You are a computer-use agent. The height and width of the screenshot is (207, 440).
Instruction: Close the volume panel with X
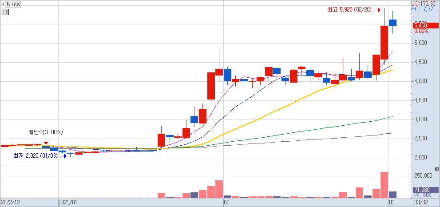click(x=436, y=169)
